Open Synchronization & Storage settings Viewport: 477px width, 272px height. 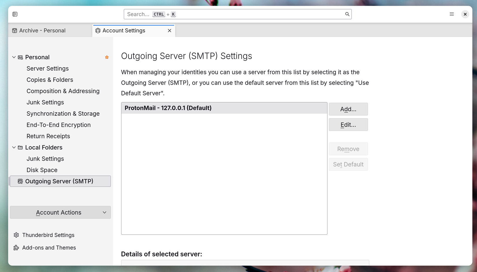pyautogui.click(x=63, y=114)
